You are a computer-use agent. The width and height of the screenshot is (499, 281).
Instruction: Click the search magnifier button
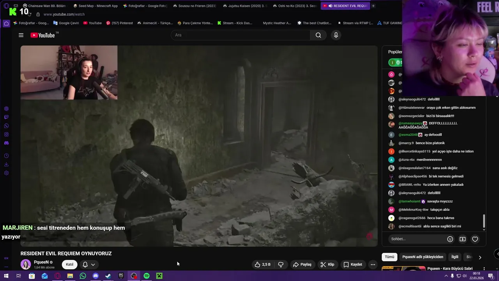[319, 35]
